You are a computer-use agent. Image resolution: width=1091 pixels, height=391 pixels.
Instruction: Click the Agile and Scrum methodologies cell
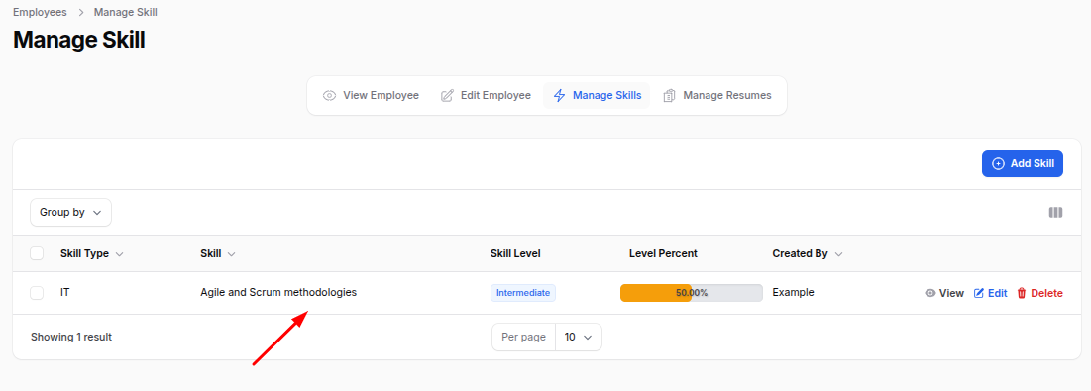[278, 292]
